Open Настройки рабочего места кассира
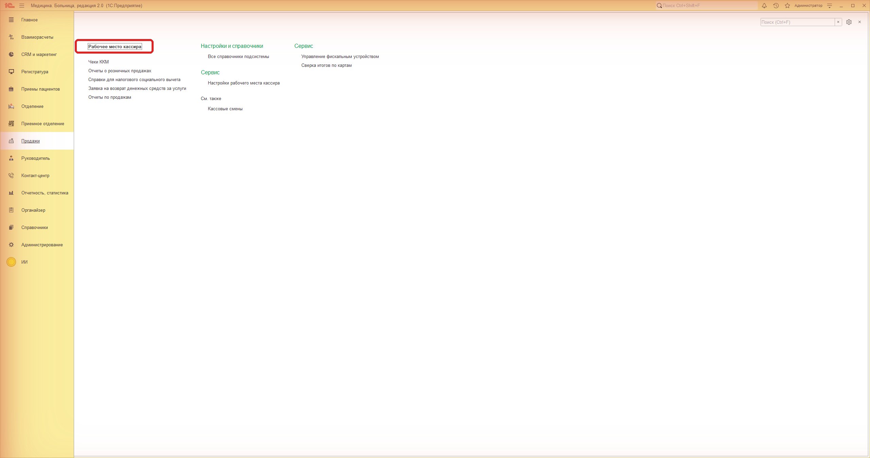Screen dimensions: 870x458 pos(244,83)
